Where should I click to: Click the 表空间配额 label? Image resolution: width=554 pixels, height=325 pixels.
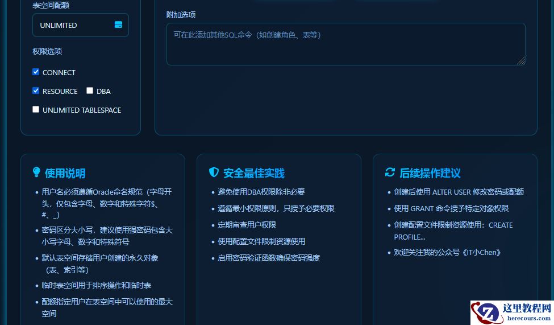coord(51,5)
